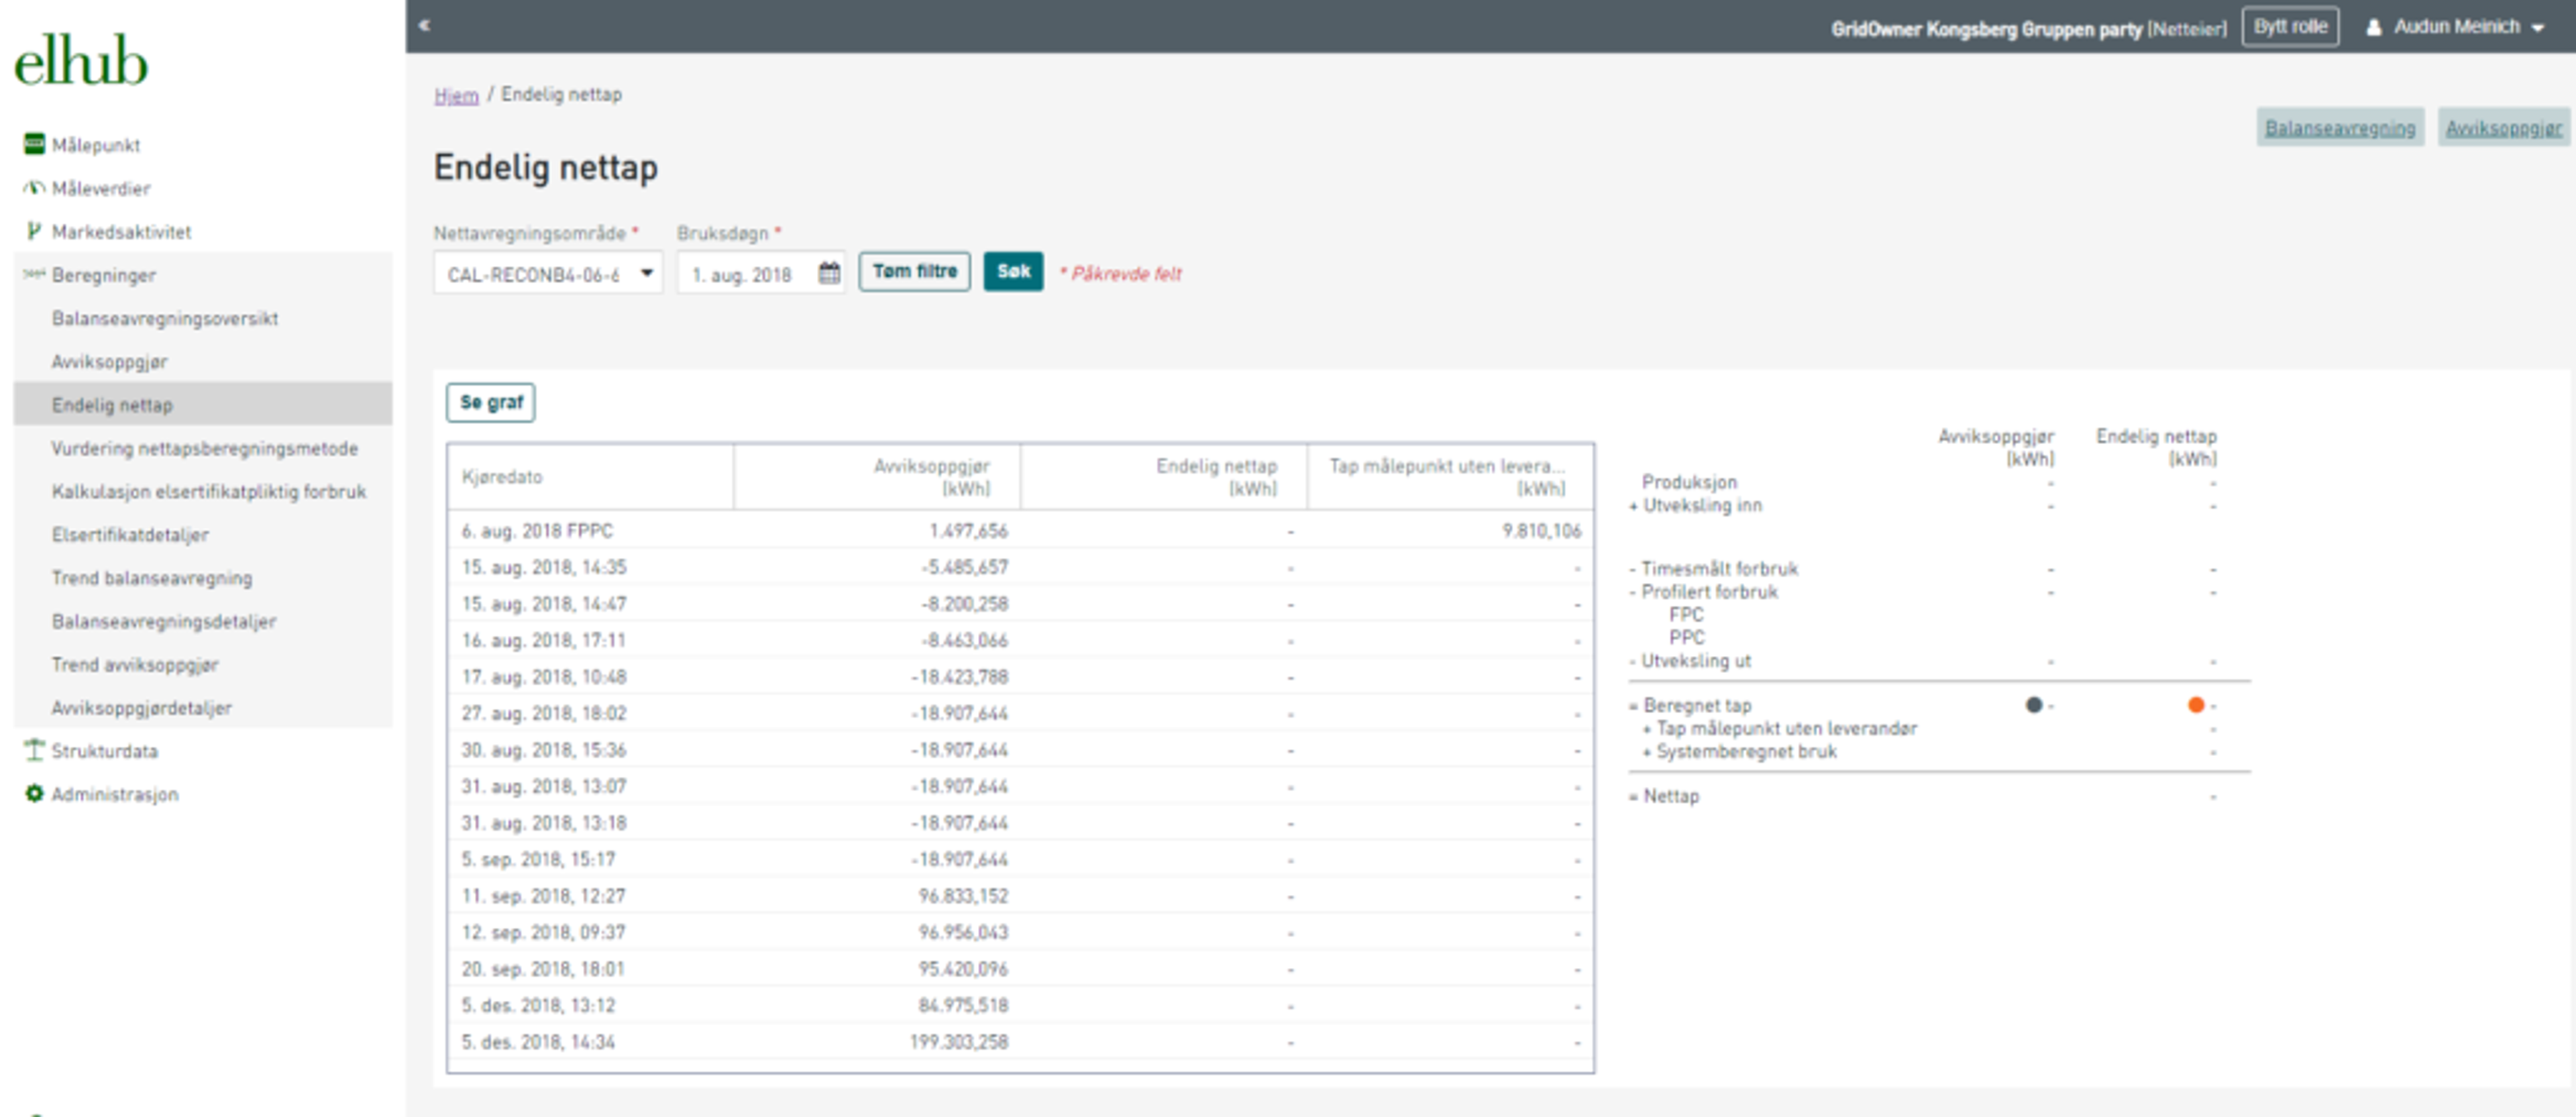2576x1117 pixels.
Task: Click the Målepunkt sidebar icon
Action: [x=34, y=144]
